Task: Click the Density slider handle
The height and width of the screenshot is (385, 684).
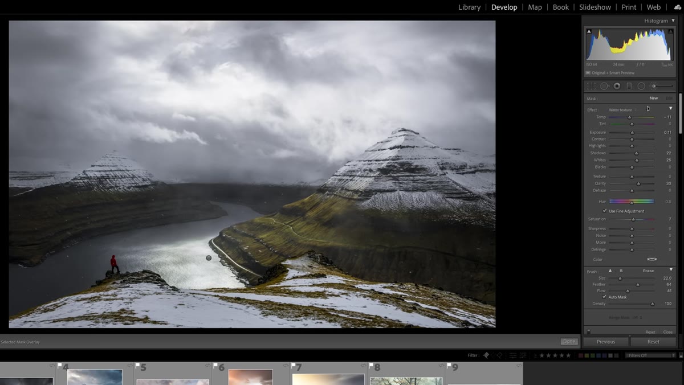Action: (x=653, y=304)
